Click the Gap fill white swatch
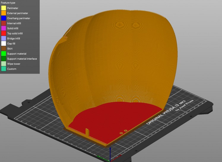Screen dimensions: 222x162 4,43
